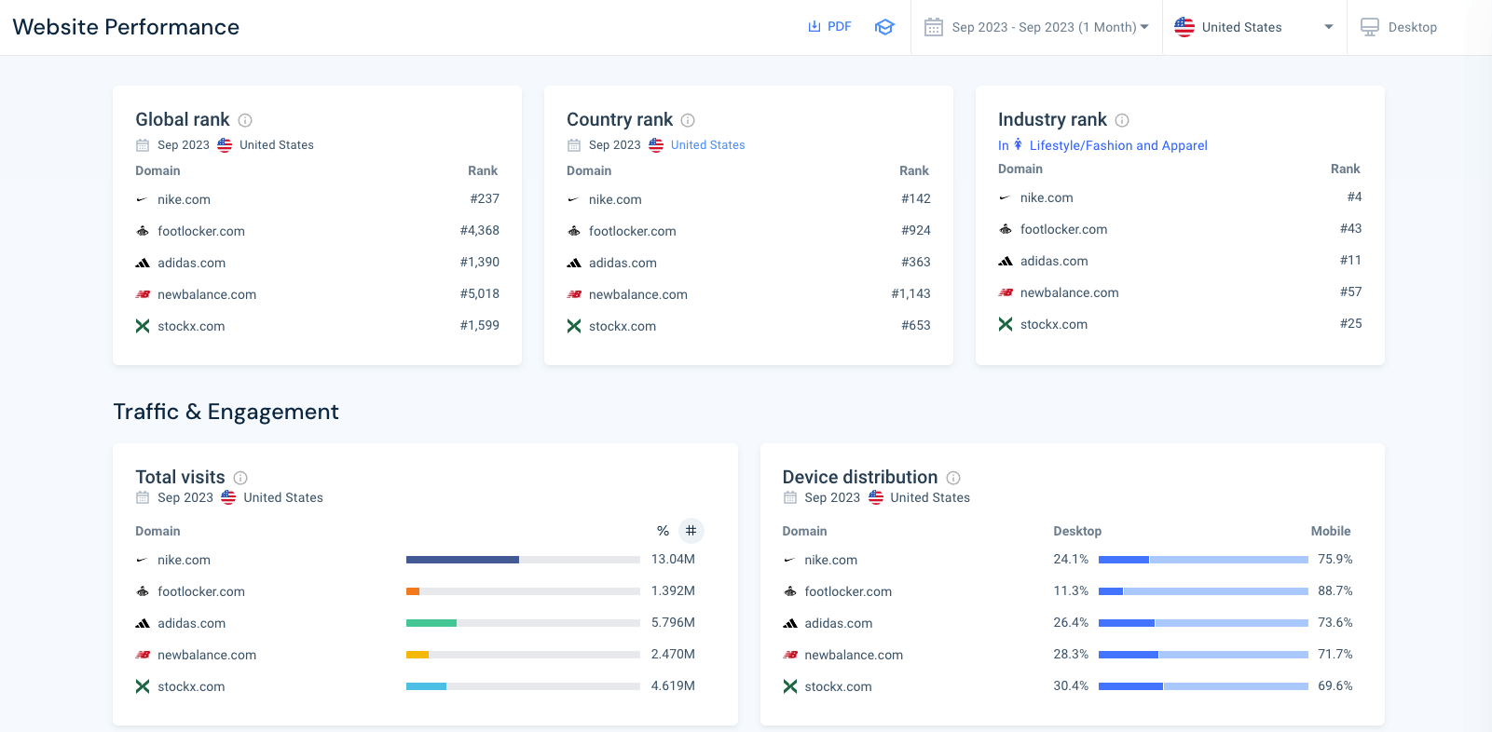Open the United States link under Country rank
The height and width of the screenshot is (732, 1492).
[x=707, y=145]
